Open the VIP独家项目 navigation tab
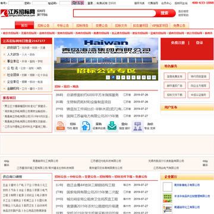 [160, 26]
